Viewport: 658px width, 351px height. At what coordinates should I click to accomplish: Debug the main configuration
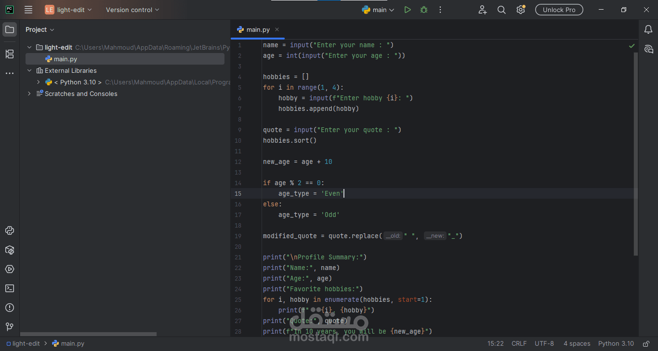pyautogui.click(x=424, y=10)
